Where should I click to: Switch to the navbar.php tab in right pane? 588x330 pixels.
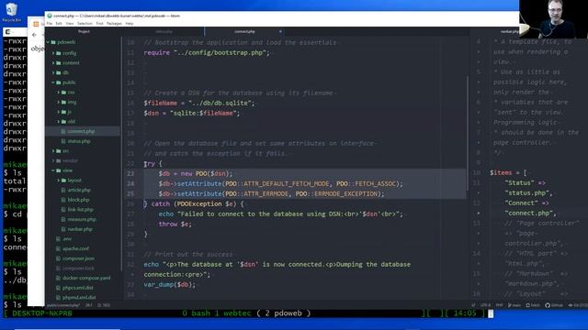[x=509, y=32]
